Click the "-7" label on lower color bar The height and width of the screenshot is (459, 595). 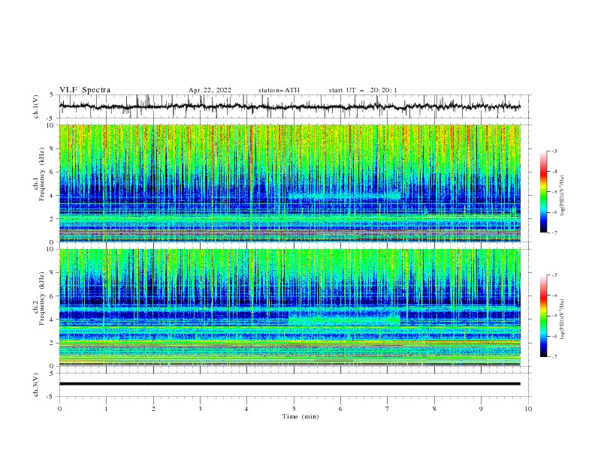tap(554, 357)
